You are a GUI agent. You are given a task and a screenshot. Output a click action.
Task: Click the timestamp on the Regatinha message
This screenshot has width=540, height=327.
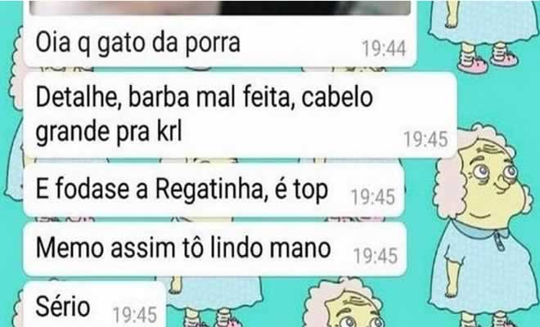(x=373, y=197)
